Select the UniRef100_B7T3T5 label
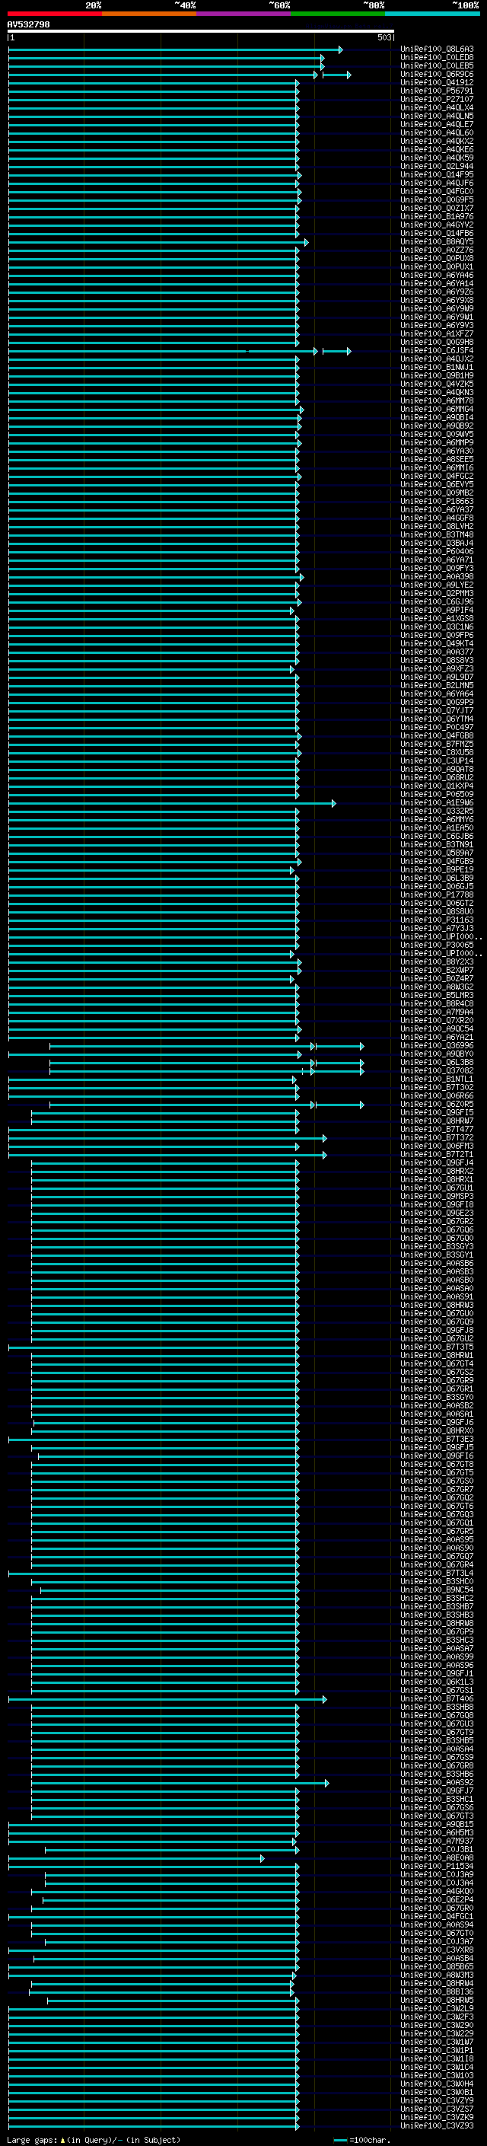Screen dimensions: 487x2146 pyautogui.click(x=437, y=1347)
